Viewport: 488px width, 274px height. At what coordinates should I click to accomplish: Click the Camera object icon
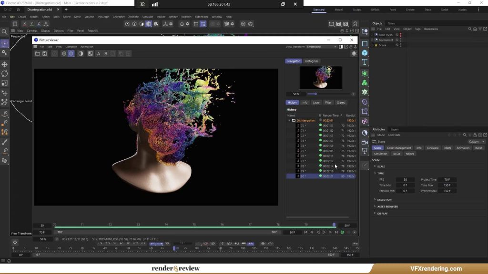point(365,142)
